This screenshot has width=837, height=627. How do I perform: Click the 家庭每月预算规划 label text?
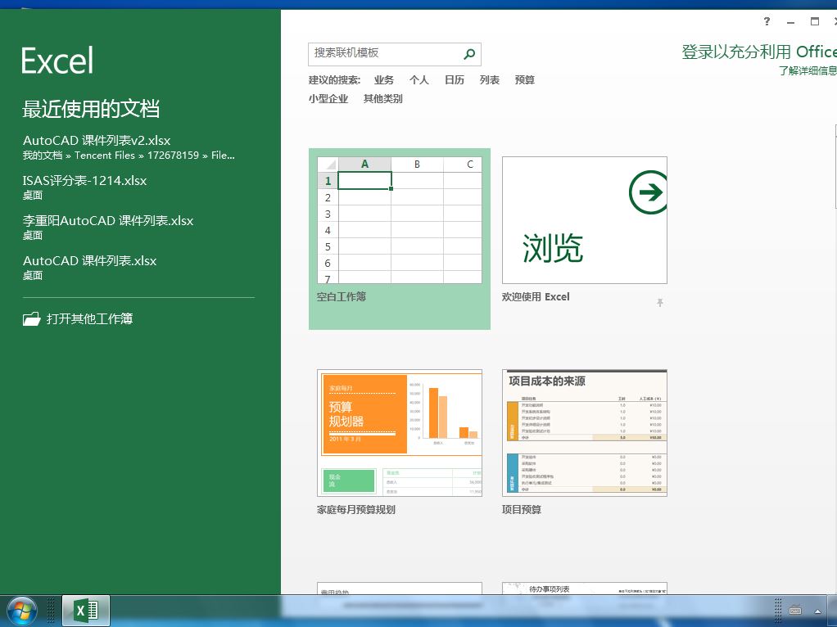pos(356,510)
